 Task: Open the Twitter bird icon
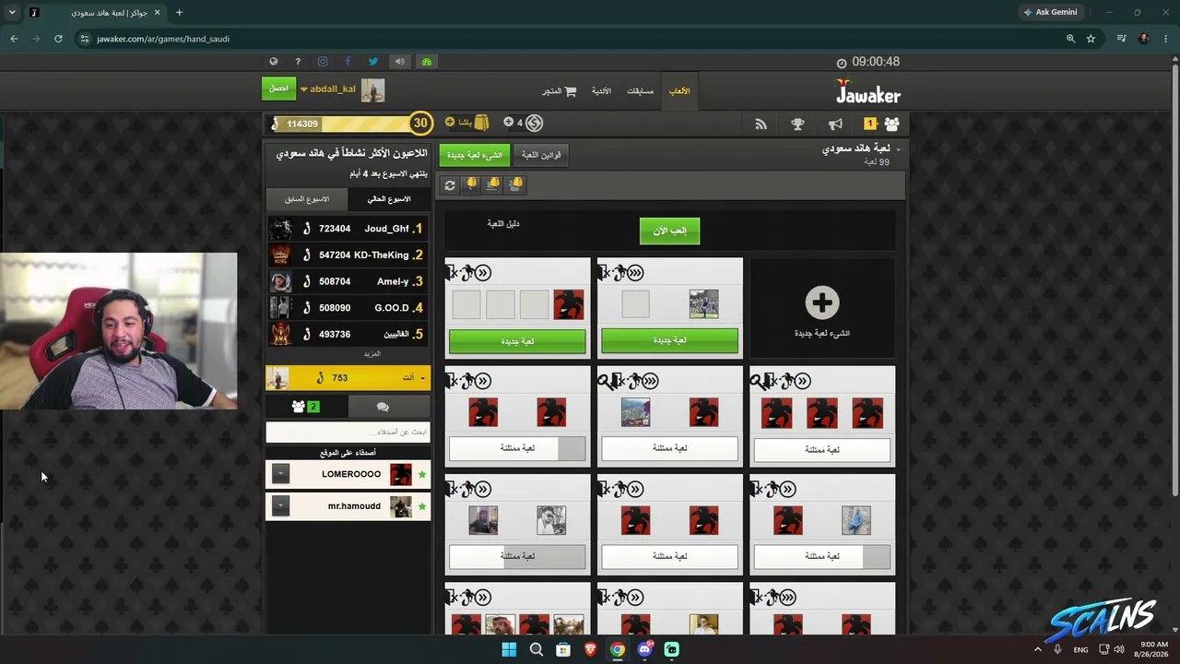[373, 62]
